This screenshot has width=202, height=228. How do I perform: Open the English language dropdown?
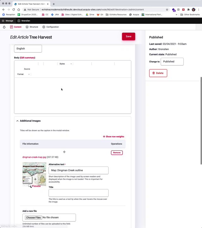pos(28,48)
